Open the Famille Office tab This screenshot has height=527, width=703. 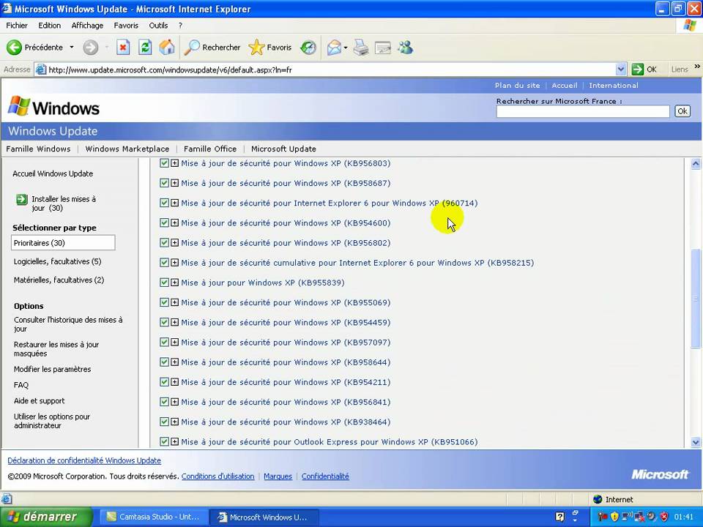coord(210,149)
